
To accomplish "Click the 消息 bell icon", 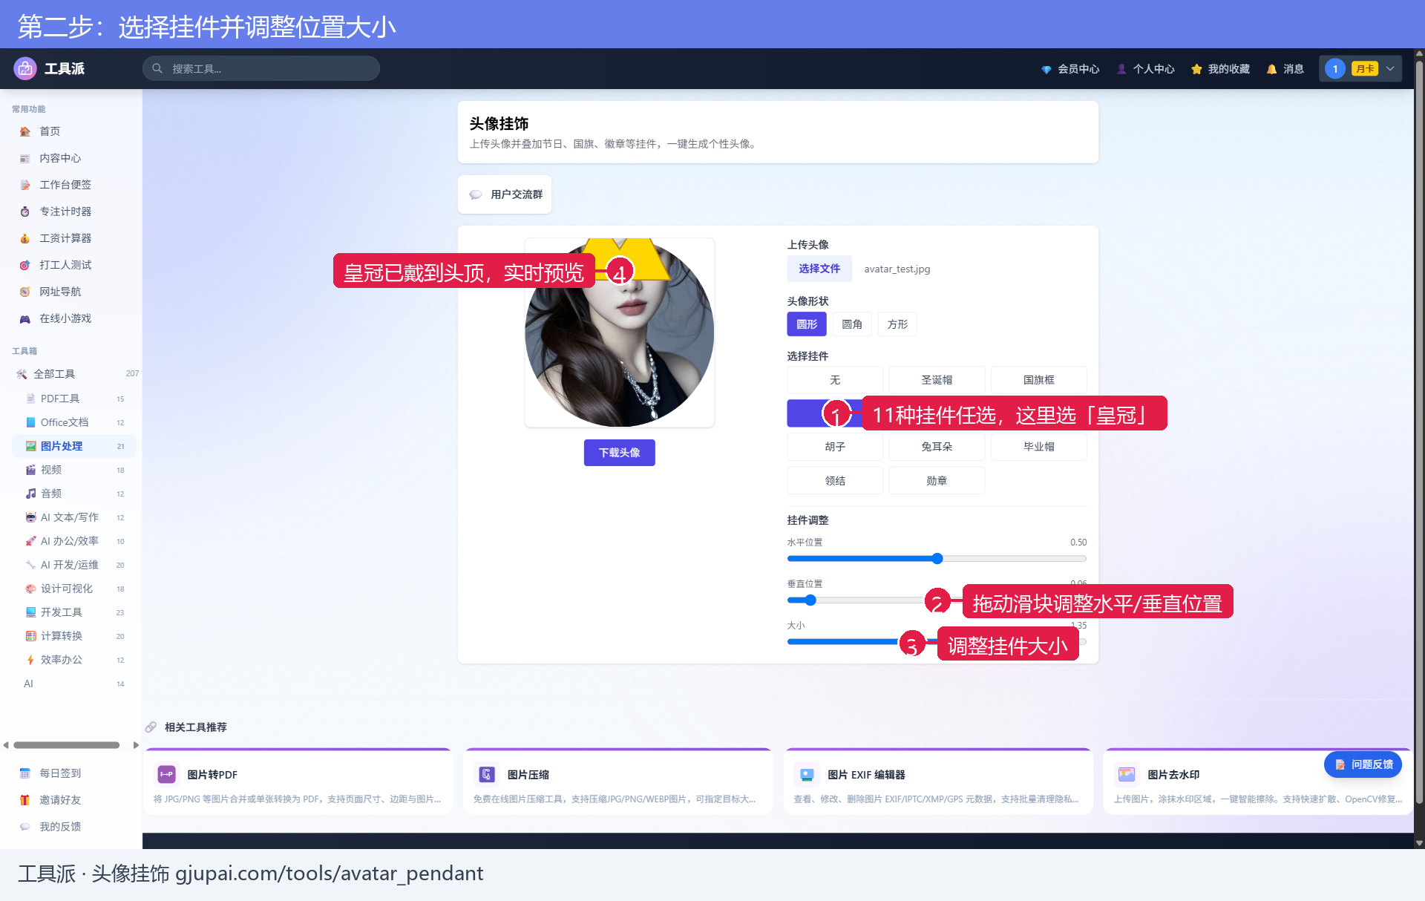I will pyautogui.click(x=1271, y=69).
